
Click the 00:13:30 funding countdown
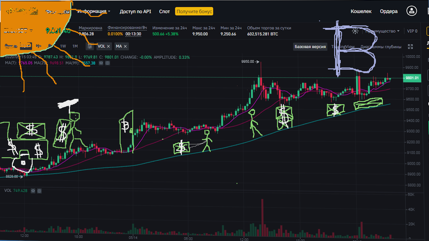(133, 34)
